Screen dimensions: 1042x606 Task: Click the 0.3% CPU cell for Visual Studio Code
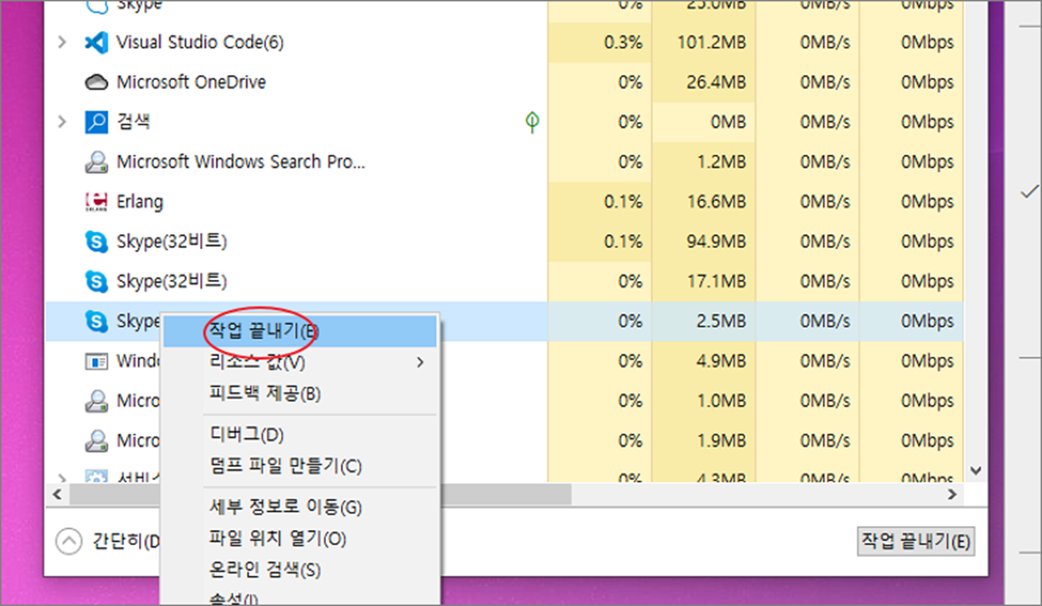(x=599, y=42)
